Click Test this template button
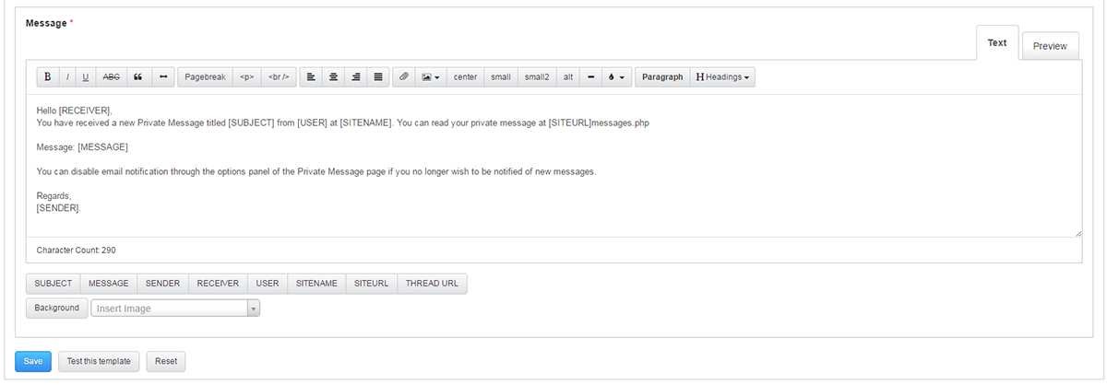The image size is (1107, 385). tap(100, 361)
